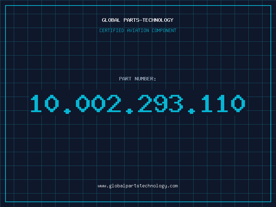The width and height of the screenshot is (276, 207).
Task: Click the ".com" ending of the website address
Action: click(173, 186)
